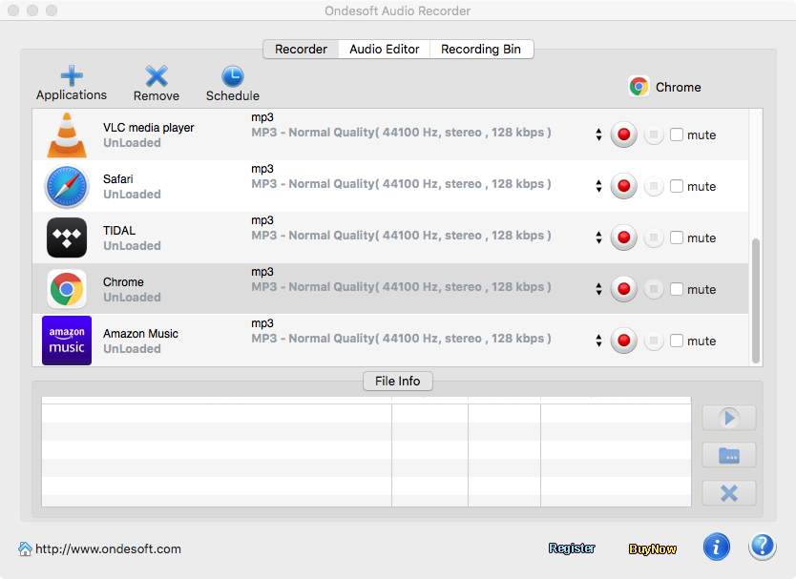Click the stop button for Amazon Music
The height and width of the screenshot is (579, 796).
654,341
